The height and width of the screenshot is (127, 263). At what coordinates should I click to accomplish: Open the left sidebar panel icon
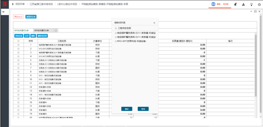(x=3, y=12)
